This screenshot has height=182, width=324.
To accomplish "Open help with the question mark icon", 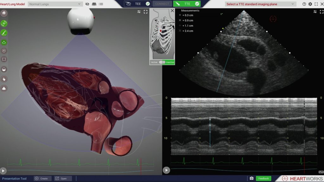I will coord(304,4).
